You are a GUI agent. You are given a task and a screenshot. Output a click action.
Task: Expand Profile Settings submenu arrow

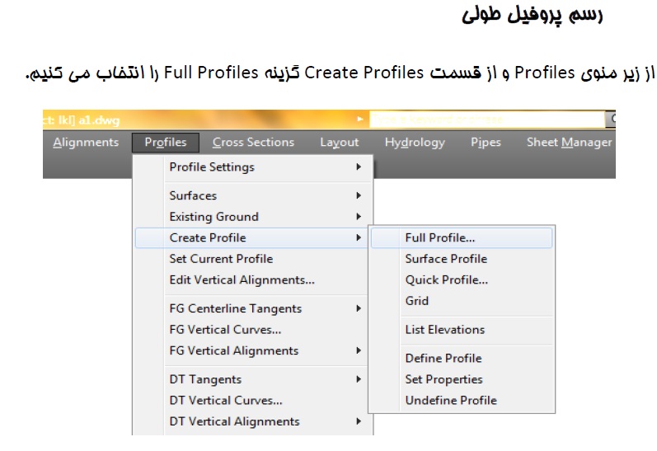(359, 167)
